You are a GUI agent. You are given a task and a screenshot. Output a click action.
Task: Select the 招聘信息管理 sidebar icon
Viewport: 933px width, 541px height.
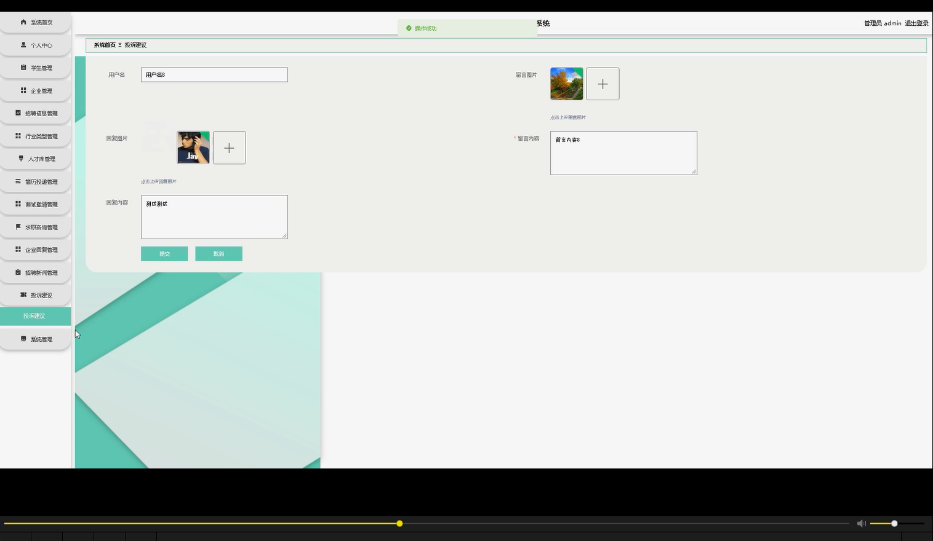point(18,113)
